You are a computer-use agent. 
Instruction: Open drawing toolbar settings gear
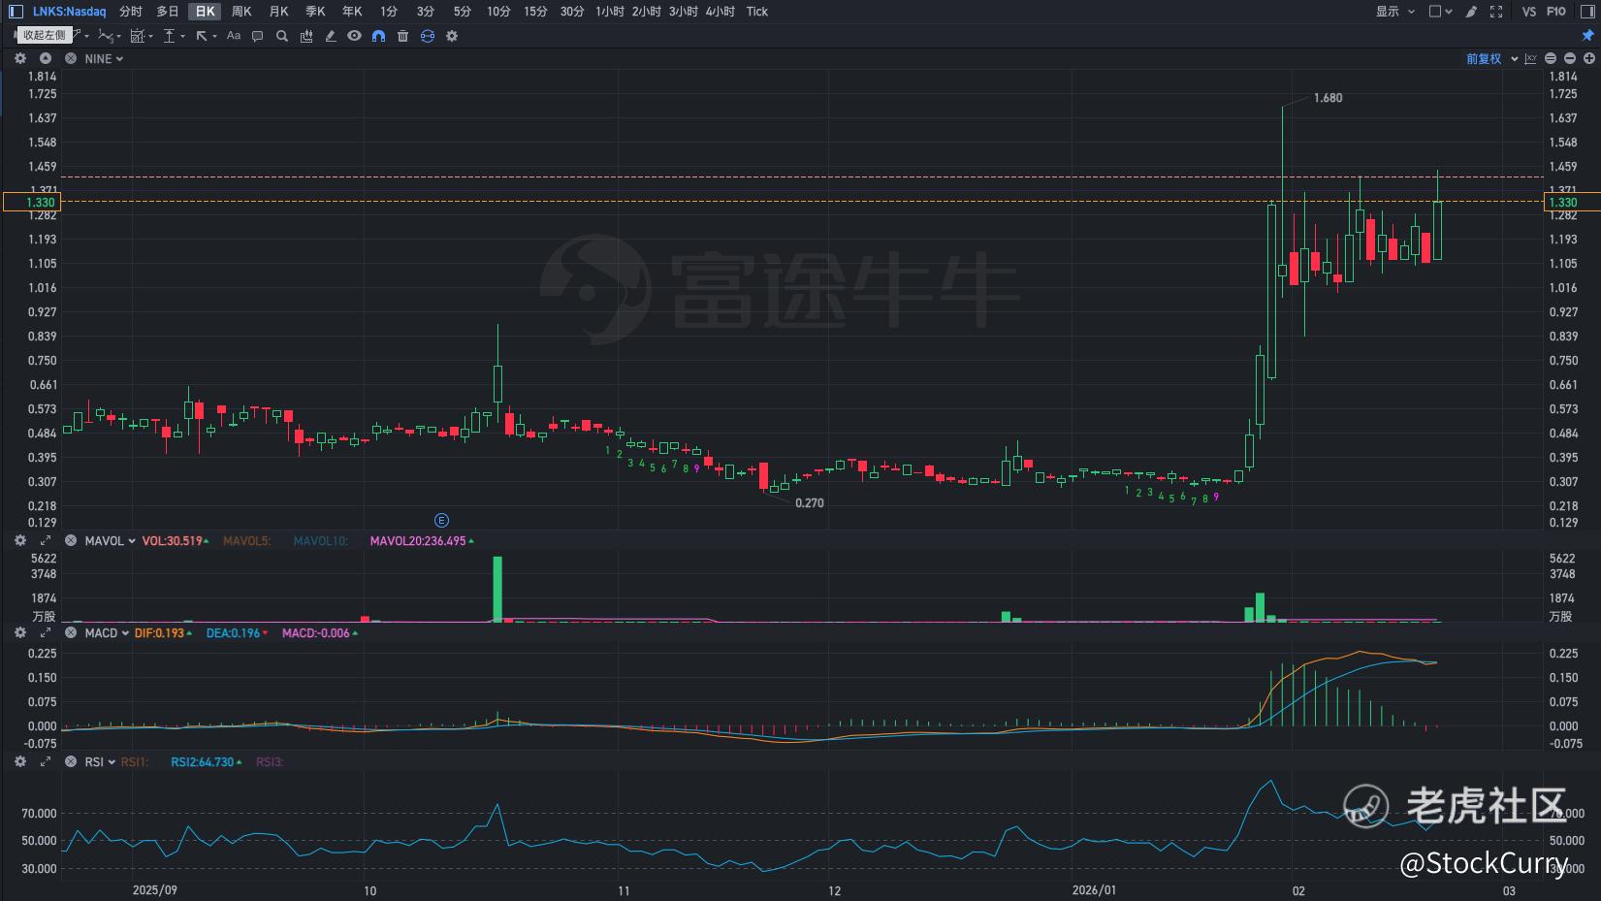coord(452,36)
